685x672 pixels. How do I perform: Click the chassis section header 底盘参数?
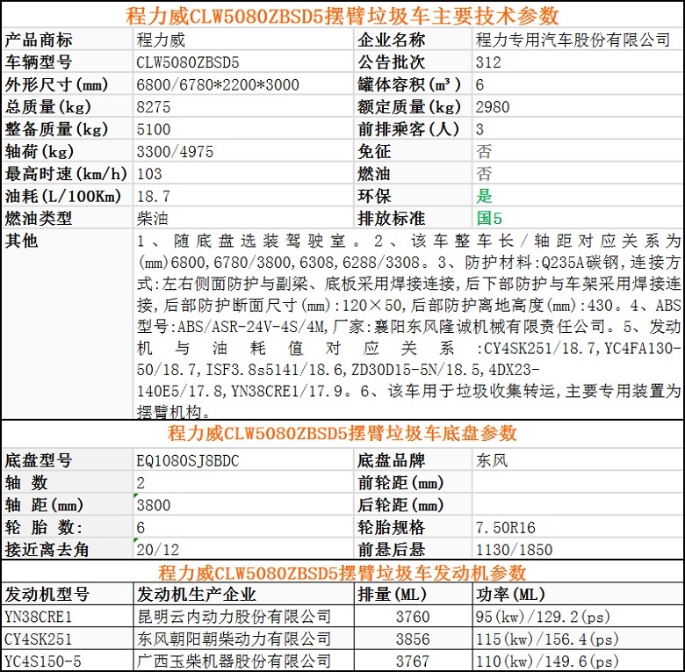[x=342, y=433]
